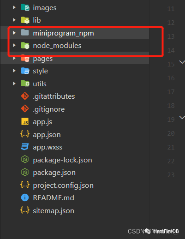Expand the node_modules folder arrow
Screen dimensions: 185x239
coord(14,45)
